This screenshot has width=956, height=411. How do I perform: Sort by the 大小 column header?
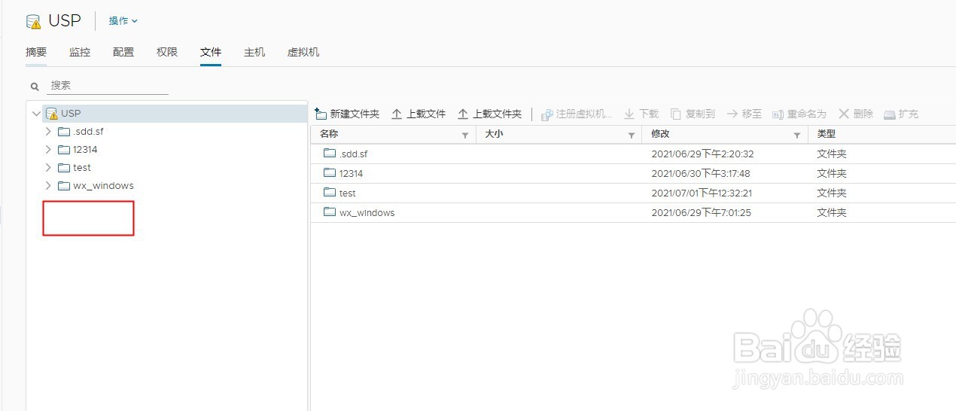(494, 134)
